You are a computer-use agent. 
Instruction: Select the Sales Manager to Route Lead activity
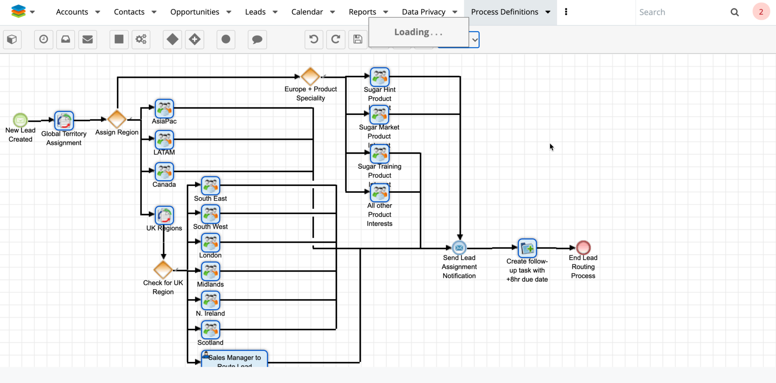[x=234, y=359]
